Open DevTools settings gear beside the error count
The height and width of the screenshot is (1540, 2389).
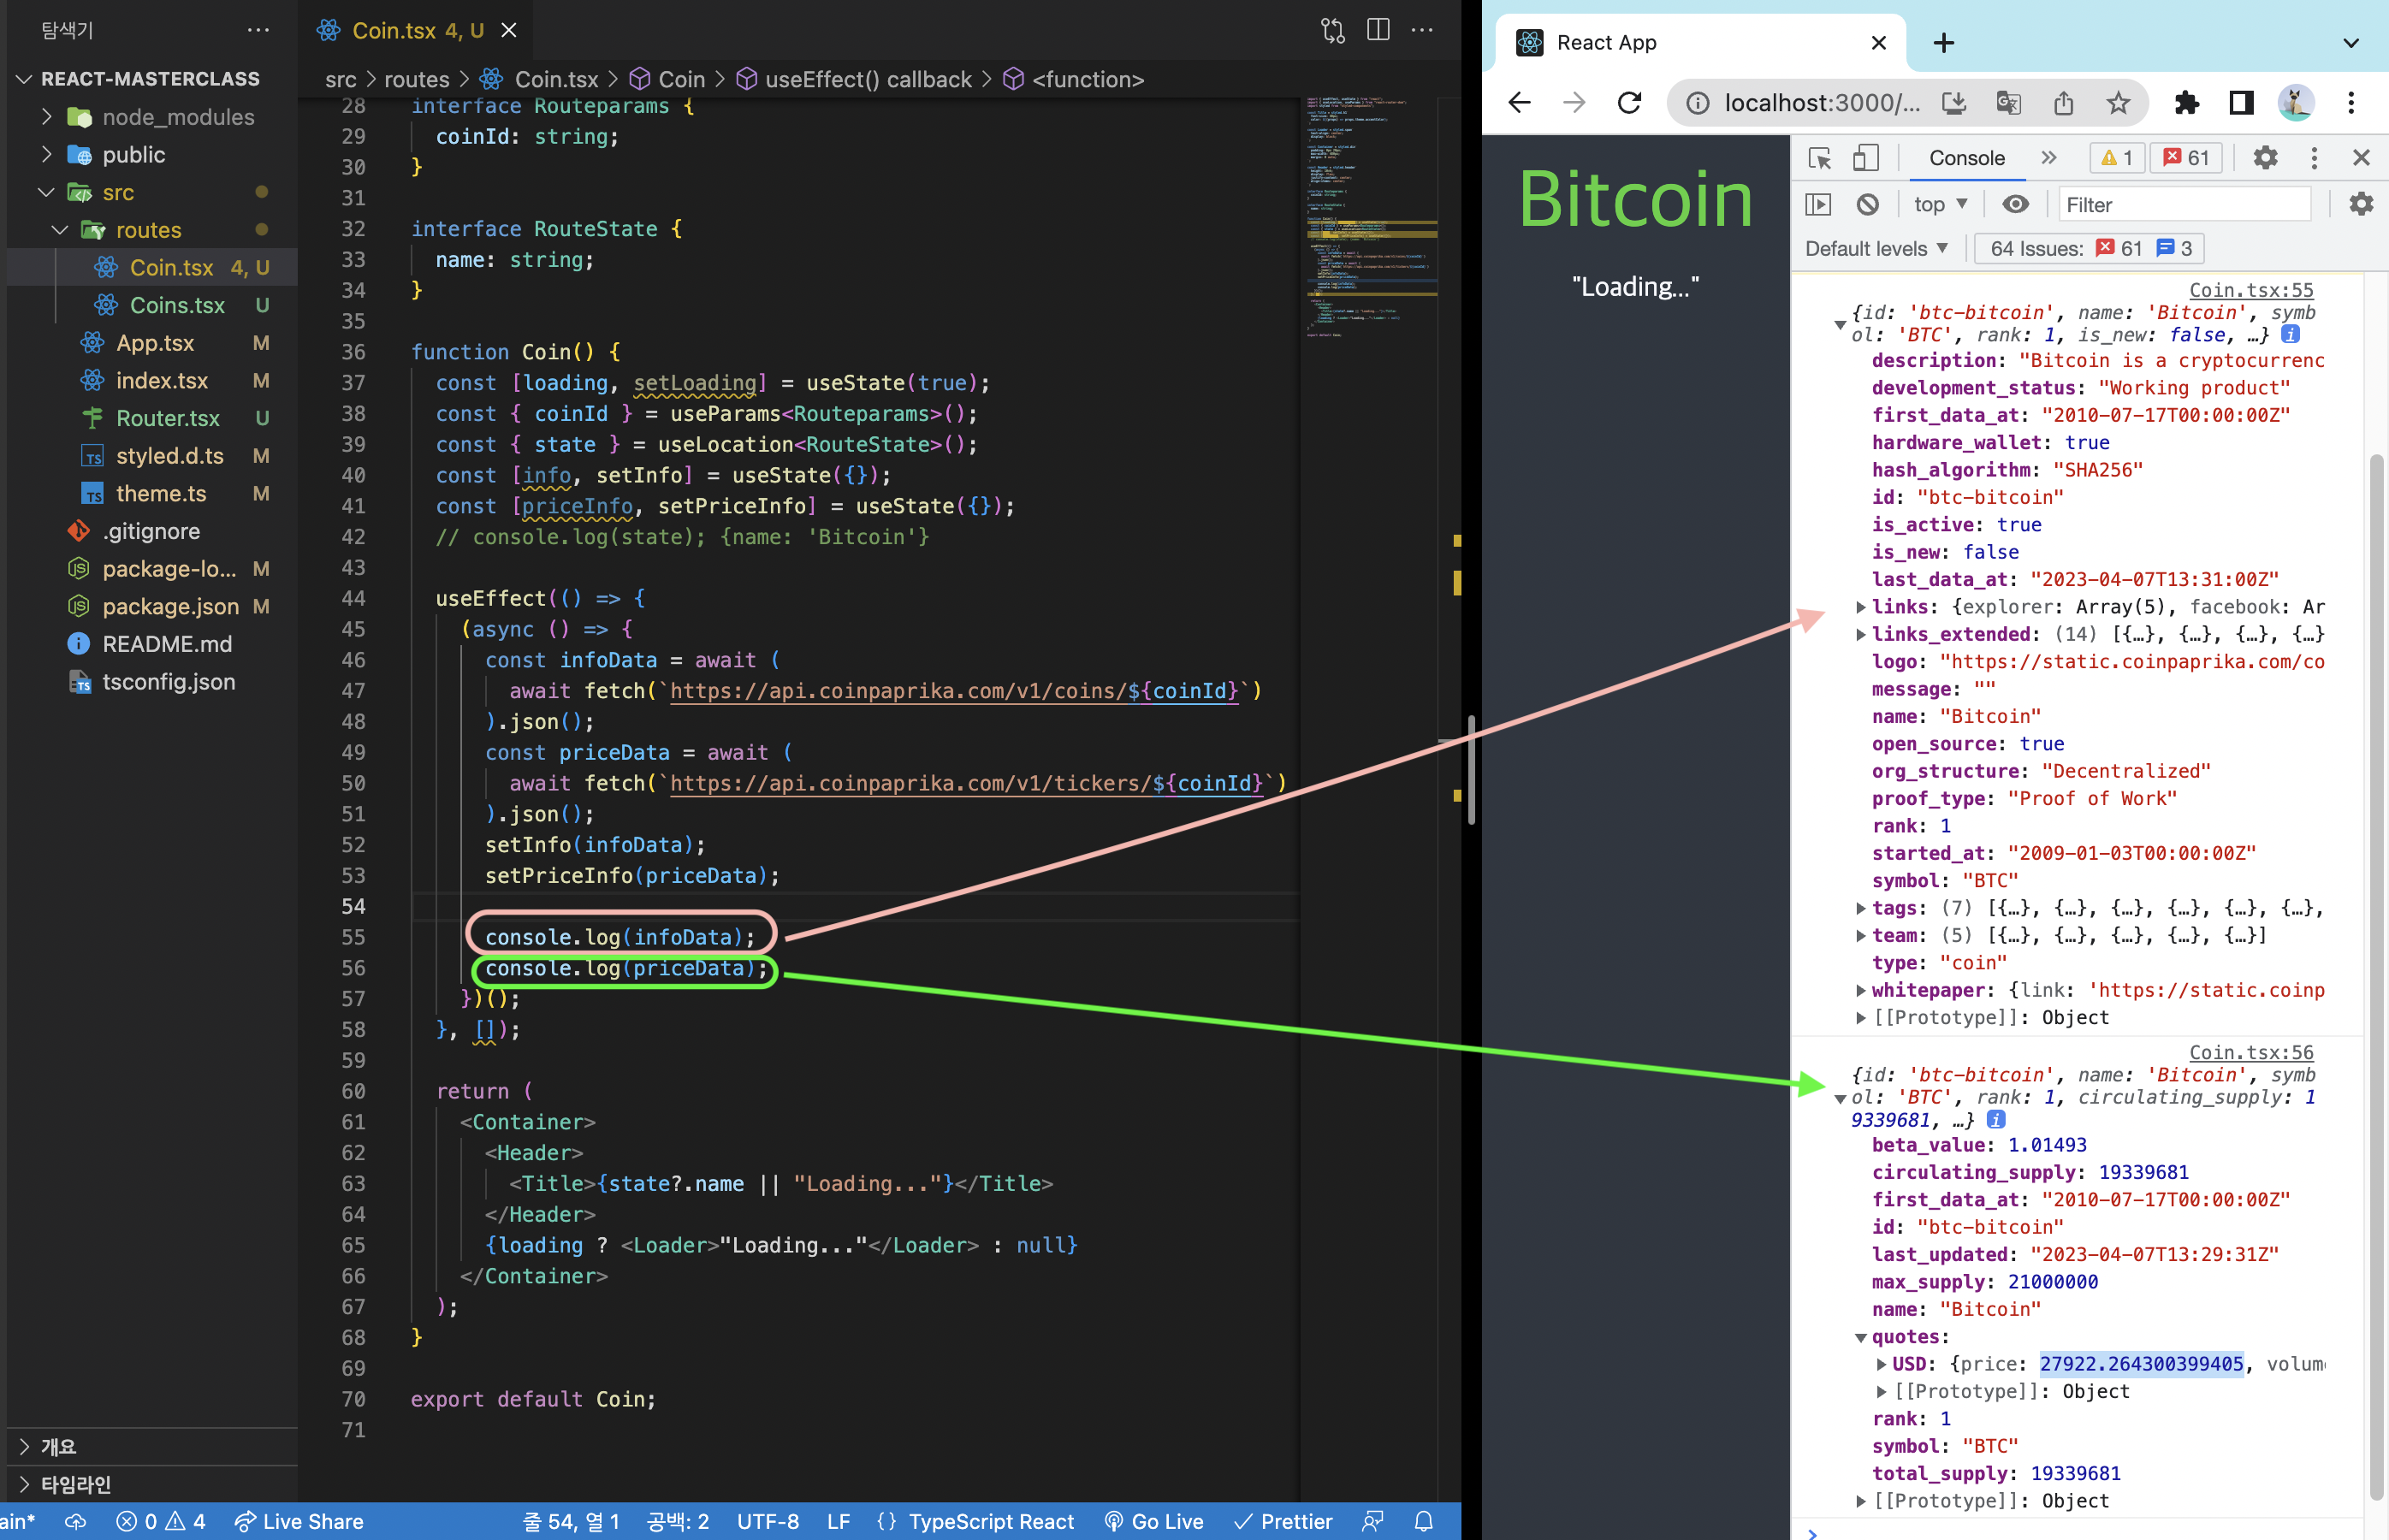coord(2265,158)
